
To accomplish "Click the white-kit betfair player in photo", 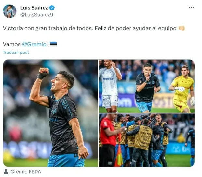I will coord(110,86).
